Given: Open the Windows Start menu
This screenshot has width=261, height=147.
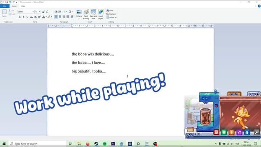Looking at the screenshot, I should (4, 144).
